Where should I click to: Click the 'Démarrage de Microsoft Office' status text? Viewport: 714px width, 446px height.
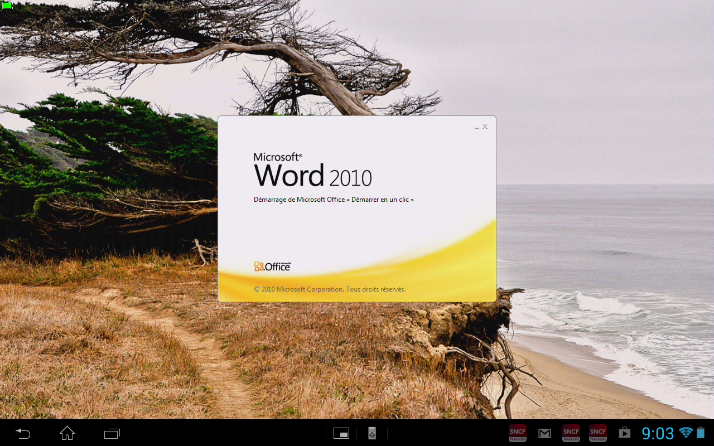[x=334, y=200]
